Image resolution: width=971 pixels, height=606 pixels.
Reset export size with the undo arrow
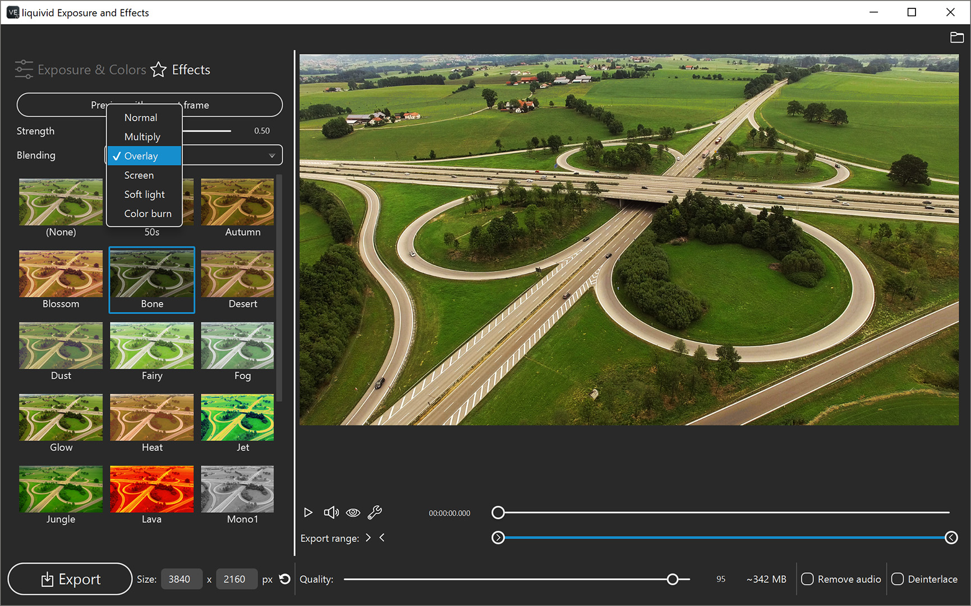point(284,579)
